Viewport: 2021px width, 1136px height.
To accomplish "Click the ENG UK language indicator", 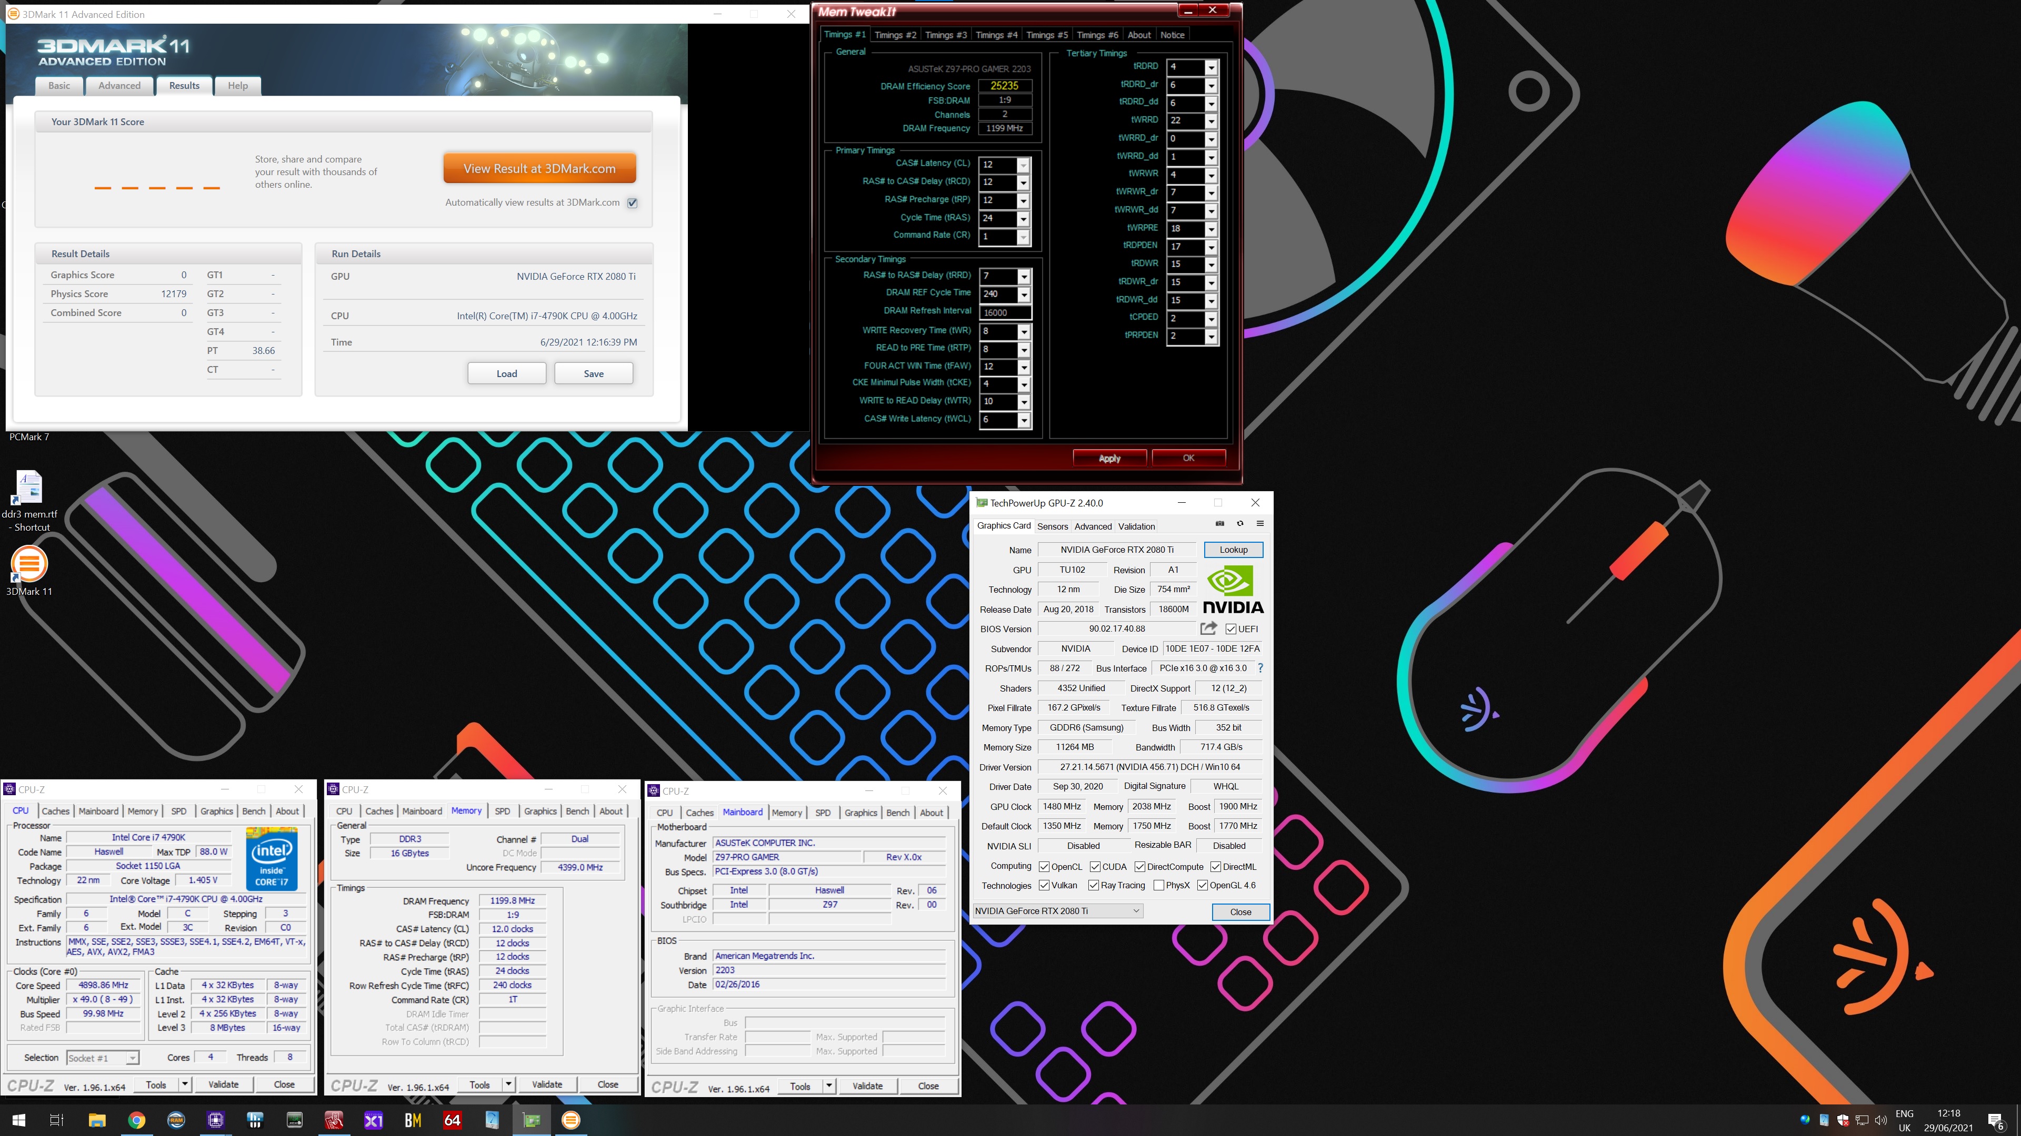I will (x=1904, y=1120).
